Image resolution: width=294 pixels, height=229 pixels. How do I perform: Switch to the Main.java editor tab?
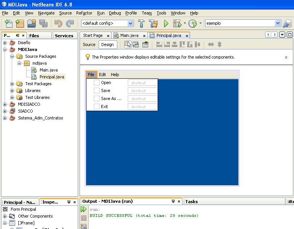129,35
